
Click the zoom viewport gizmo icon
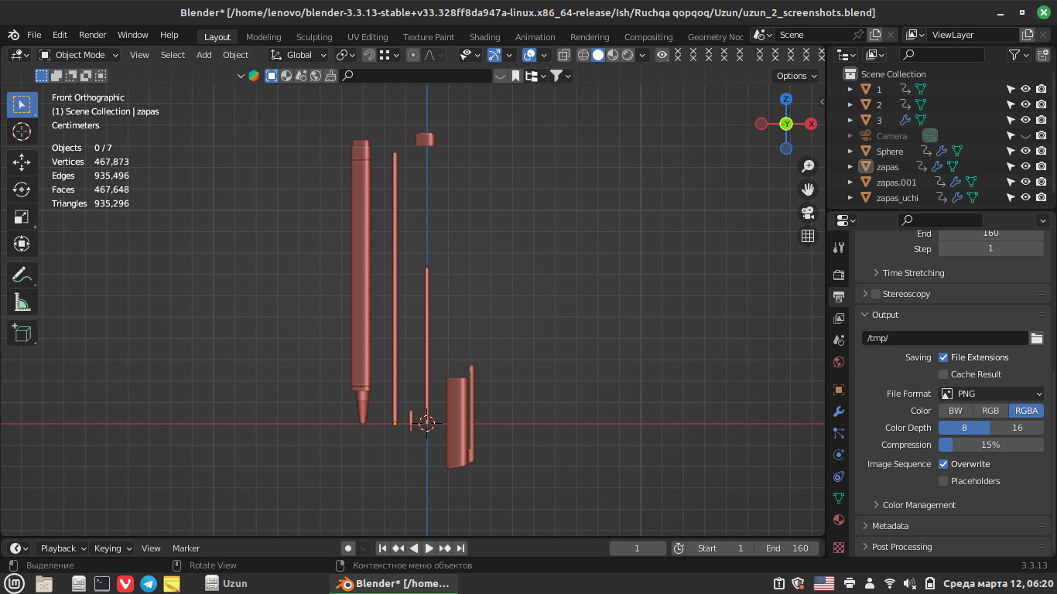point(808,166)
